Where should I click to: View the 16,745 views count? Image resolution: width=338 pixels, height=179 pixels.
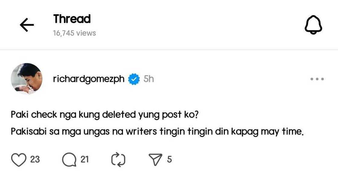point(74,33)
